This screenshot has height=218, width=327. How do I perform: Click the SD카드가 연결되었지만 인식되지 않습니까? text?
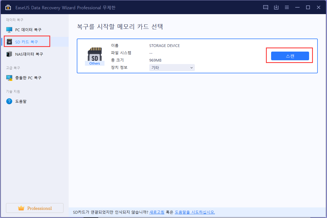point(111,212)
